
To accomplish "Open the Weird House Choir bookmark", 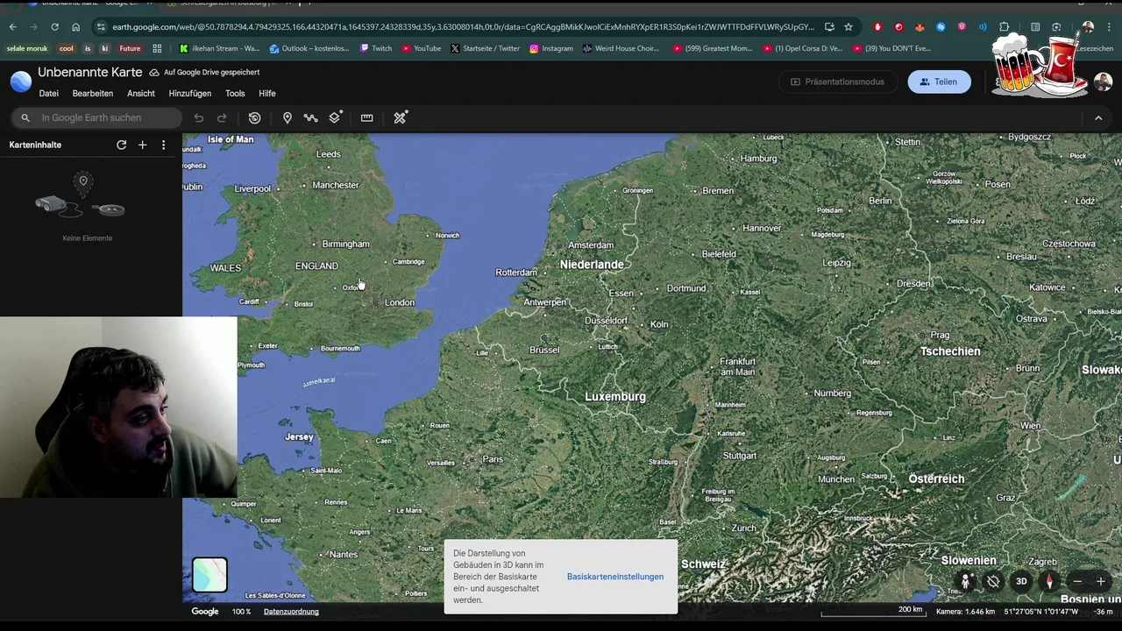I will click(621, 48).
